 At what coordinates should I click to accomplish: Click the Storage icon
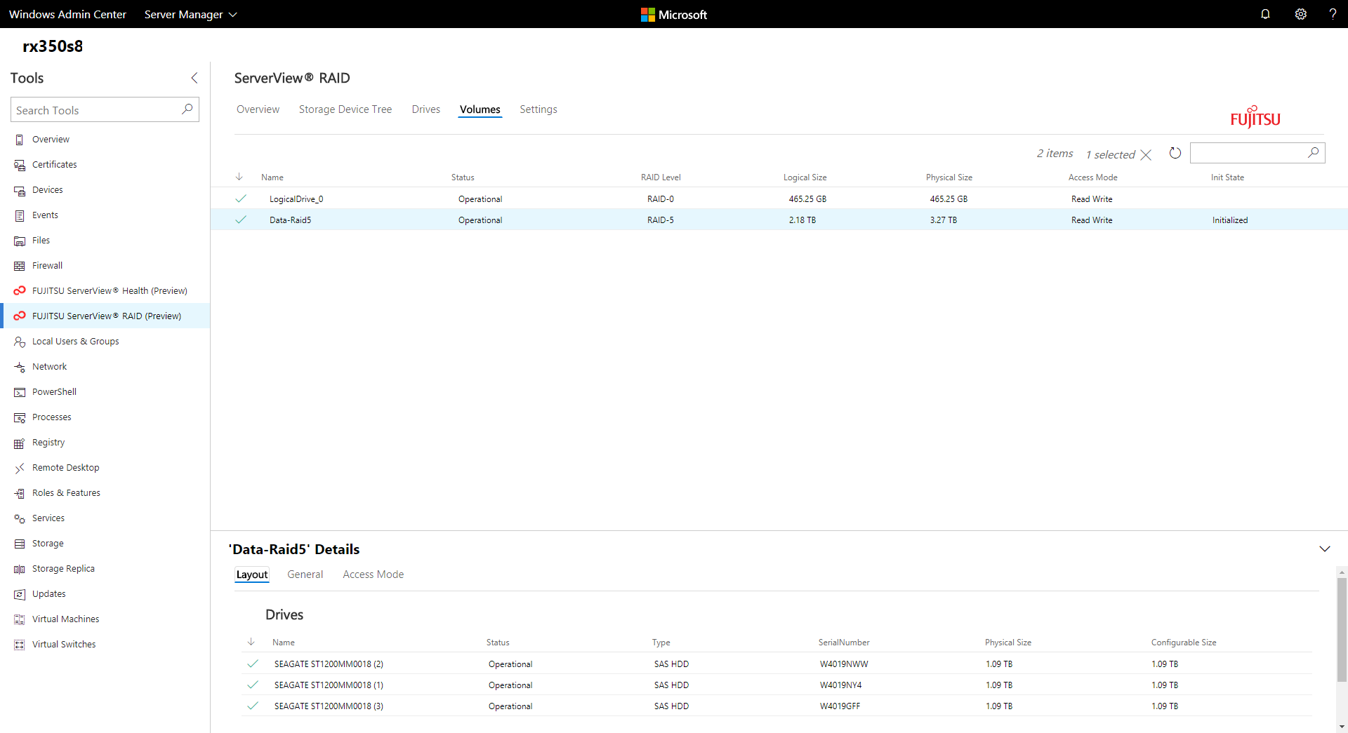(20, 544)
